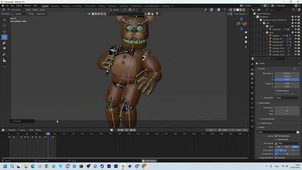Open the Frame Rate dropdown

tap(287, 98)
